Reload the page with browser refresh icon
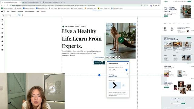The height and width of the screenshot is (109, 194). [x=7, y=5]
